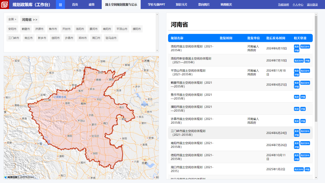Toggle the sidebar with the three-bar icon

click(x=60, y=5)
